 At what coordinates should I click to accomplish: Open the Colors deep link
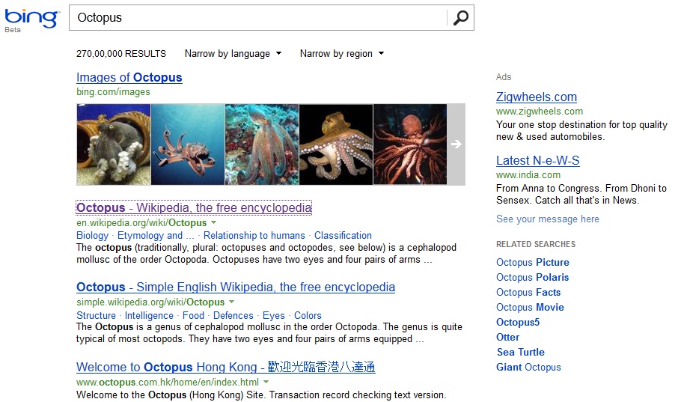coord(308,315)
